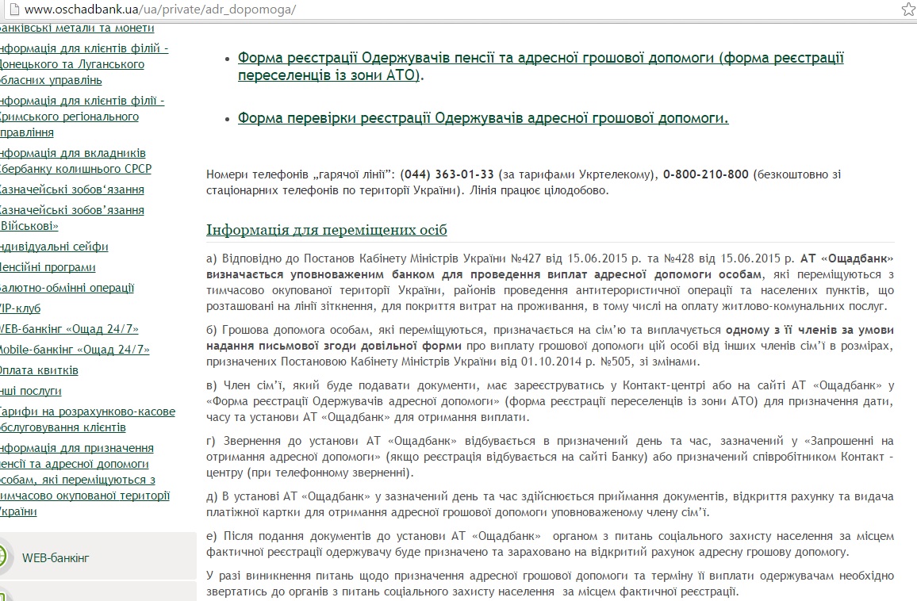Click the text '№505, зі змінами'
Viewport: 917px width, 601px height.
650,362
